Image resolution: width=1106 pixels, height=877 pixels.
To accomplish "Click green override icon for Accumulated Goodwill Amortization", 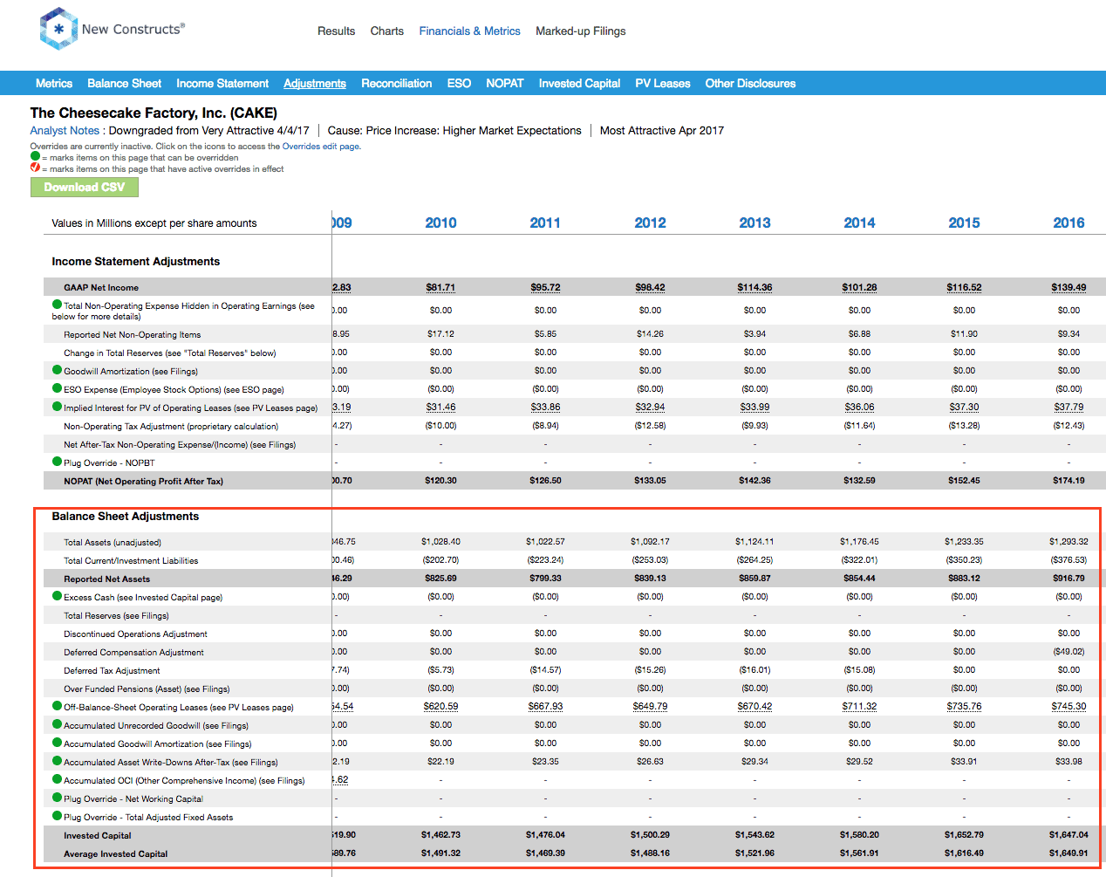I will tap(57, 743).
